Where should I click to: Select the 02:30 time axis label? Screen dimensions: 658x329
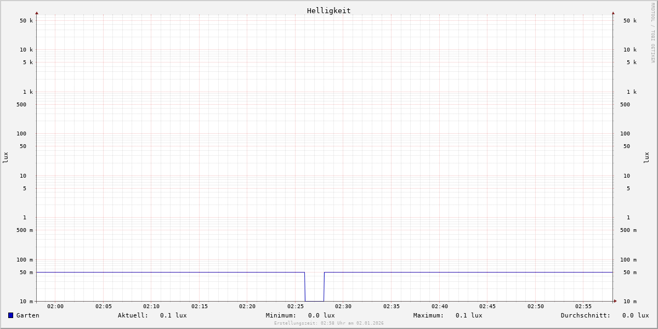click(343, 307)
